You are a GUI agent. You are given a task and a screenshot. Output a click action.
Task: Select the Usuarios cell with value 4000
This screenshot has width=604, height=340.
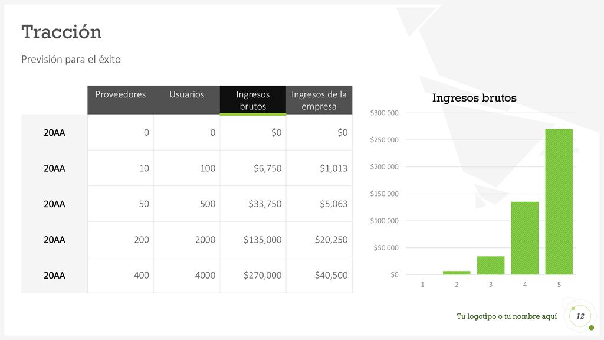coord(187,275)
